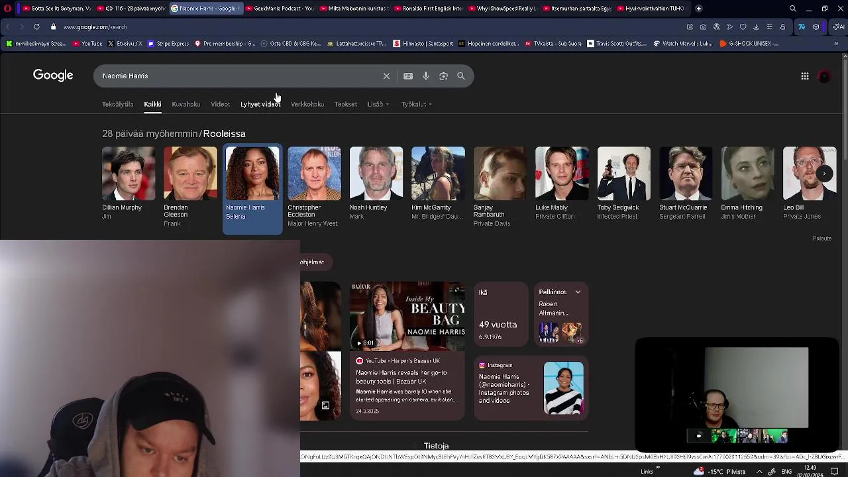Select Toby Sedgwick cast card
Screen dimensions: 848x477
pos(623,189)
